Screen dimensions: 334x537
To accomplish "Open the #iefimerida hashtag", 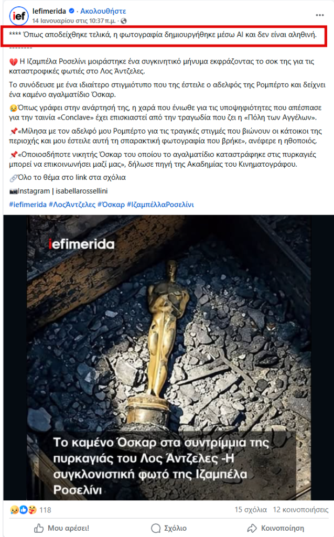I will [28, 205].
